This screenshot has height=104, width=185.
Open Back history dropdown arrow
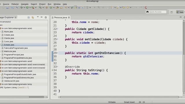pyautogui.click(x=131, y=8)
